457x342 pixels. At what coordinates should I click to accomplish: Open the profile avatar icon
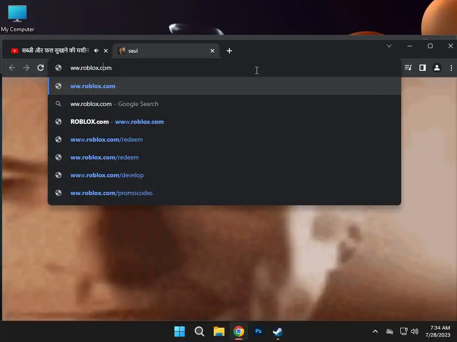click(436, 68)
